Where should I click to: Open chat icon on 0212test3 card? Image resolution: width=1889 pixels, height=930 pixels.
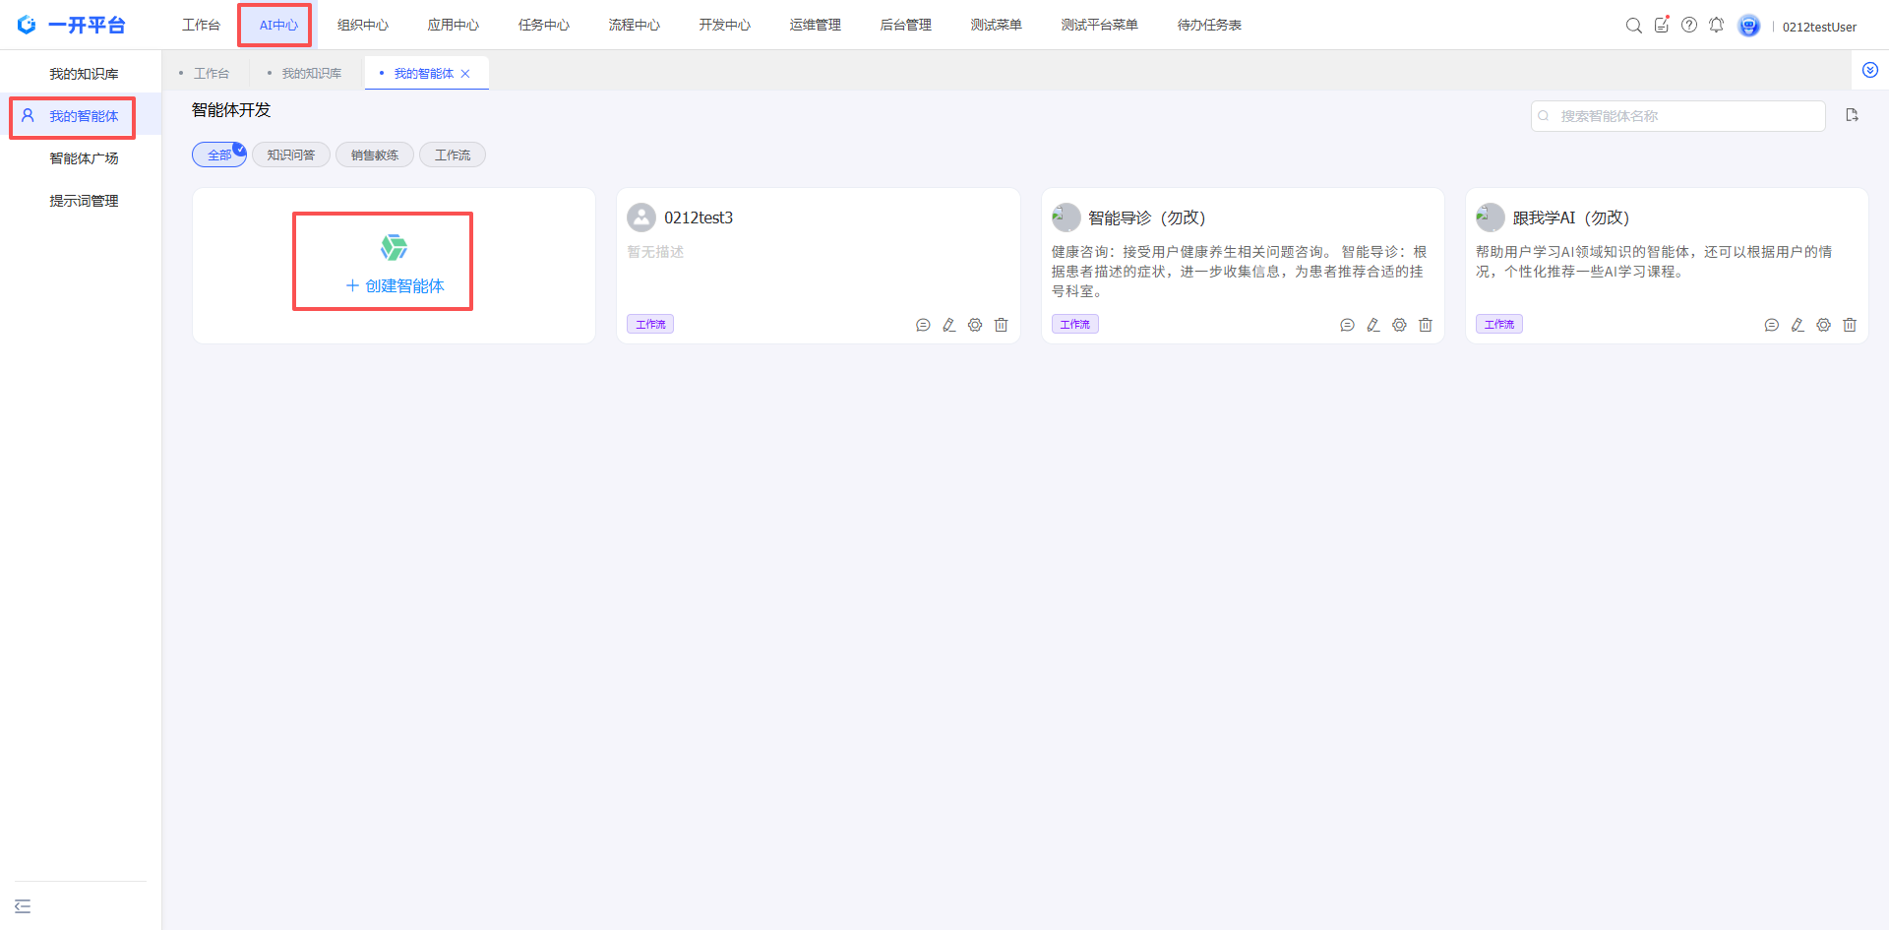(923, 325)
